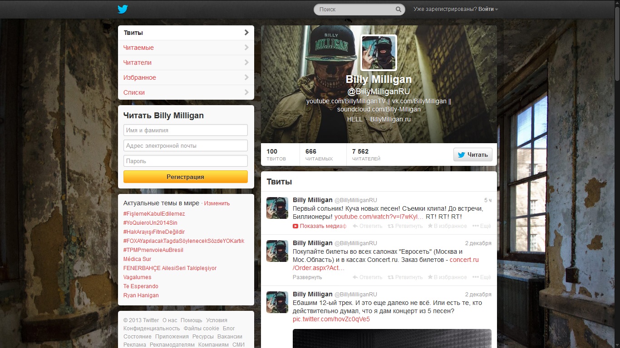Image resolution: width=620 pixels, height=348 pixels.
Task: Open trend Médica Sur
Action: pos(138,259)
